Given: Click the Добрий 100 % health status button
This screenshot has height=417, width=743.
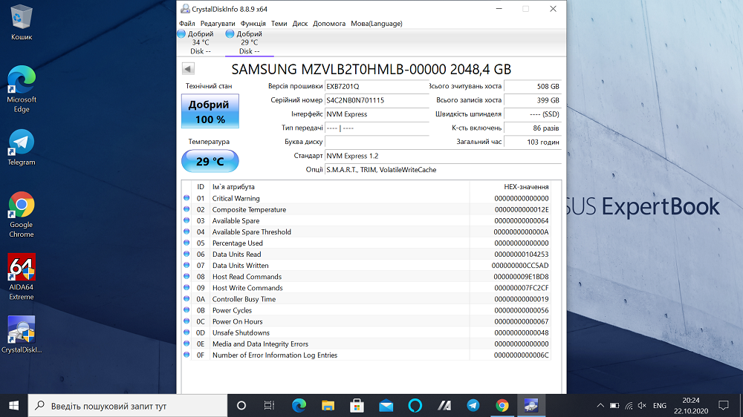Looking at the screenshot, I should tap(210, 111).
